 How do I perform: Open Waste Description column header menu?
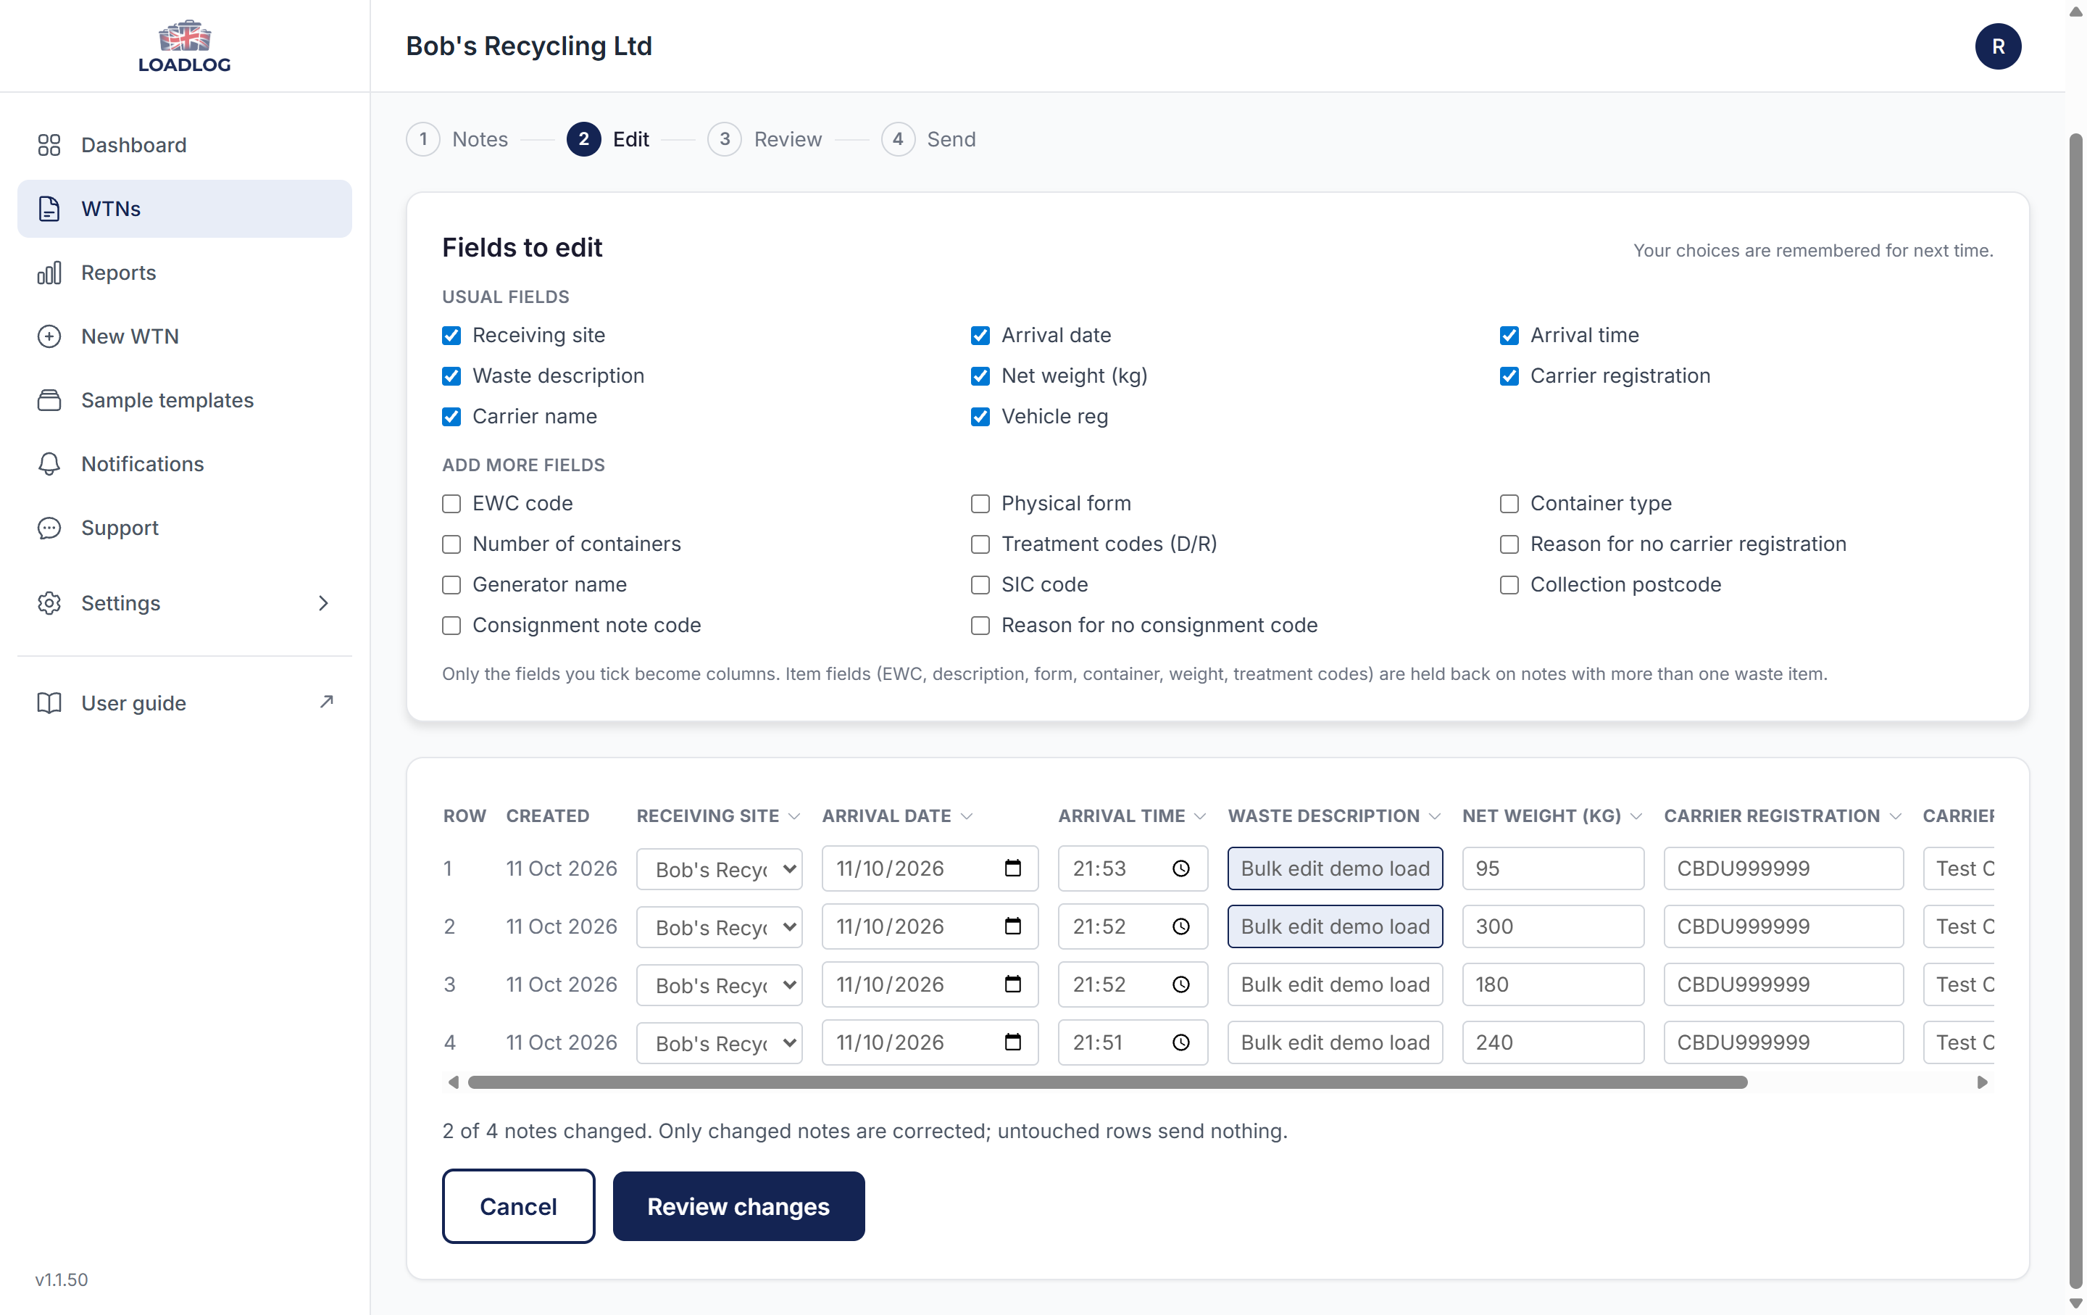[x=1434, y=816]
